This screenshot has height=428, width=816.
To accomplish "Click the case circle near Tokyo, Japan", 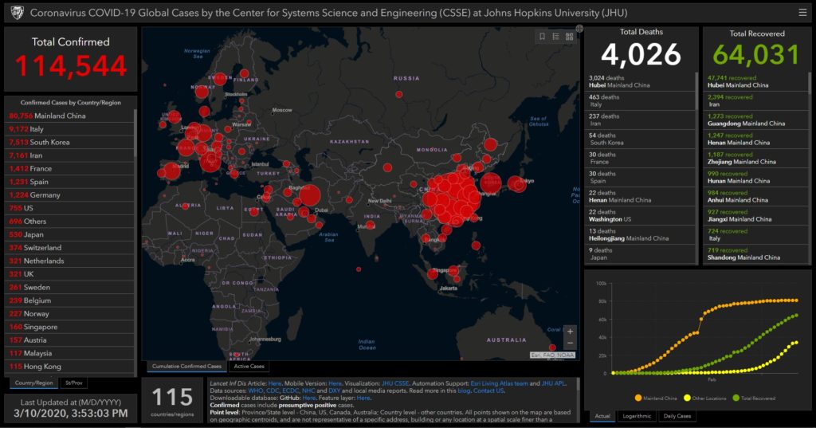I will 516,183.
